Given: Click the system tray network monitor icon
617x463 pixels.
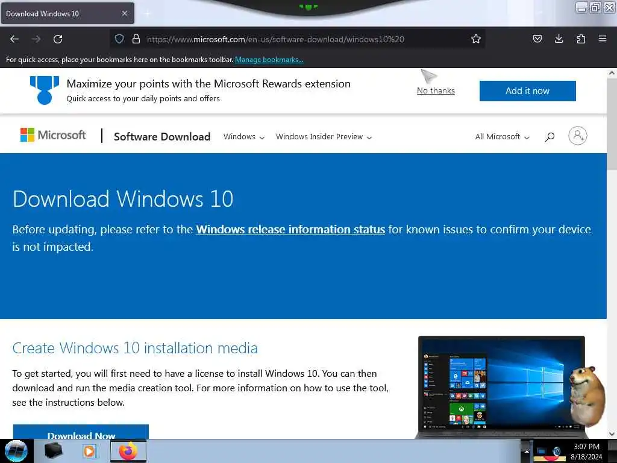Looking at the screenshot, I should coord(542,451).
